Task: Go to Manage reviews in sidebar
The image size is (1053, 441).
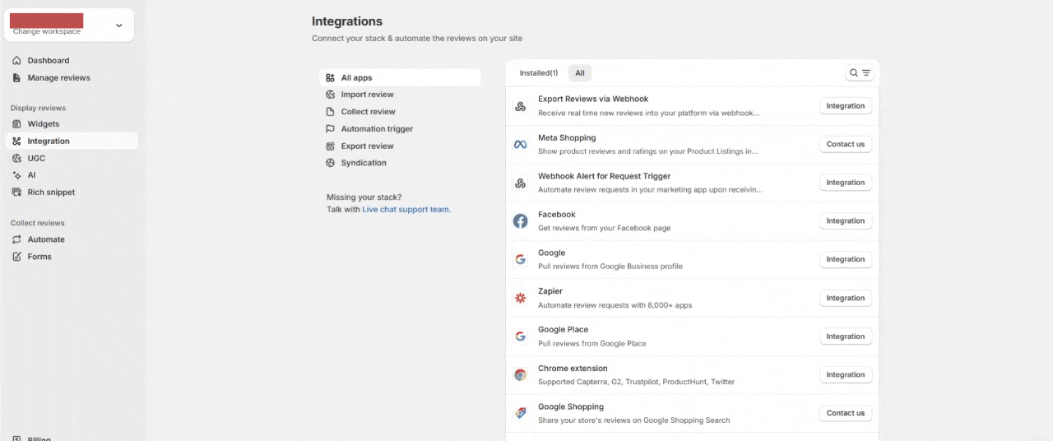Action: tap(58, 78)
